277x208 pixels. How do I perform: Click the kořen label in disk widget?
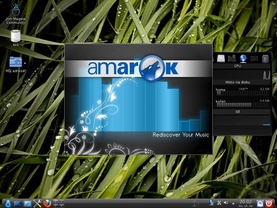221,101
